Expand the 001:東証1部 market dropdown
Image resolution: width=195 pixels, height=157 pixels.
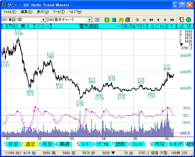point(43,20)
